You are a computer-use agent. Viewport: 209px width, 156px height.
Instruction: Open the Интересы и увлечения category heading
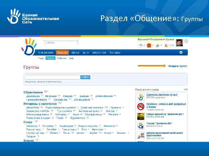tap(40, 104)
